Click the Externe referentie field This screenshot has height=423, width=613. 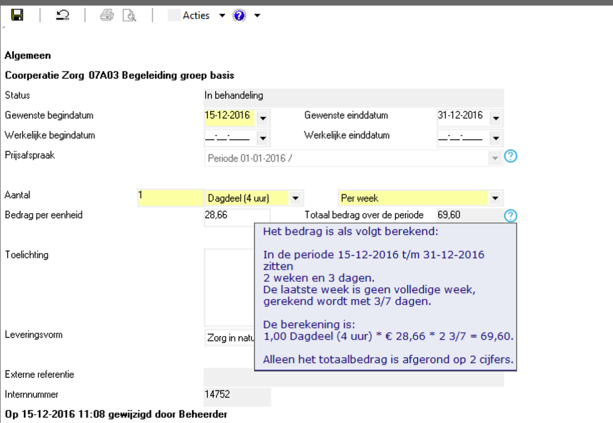coord(354,376)
